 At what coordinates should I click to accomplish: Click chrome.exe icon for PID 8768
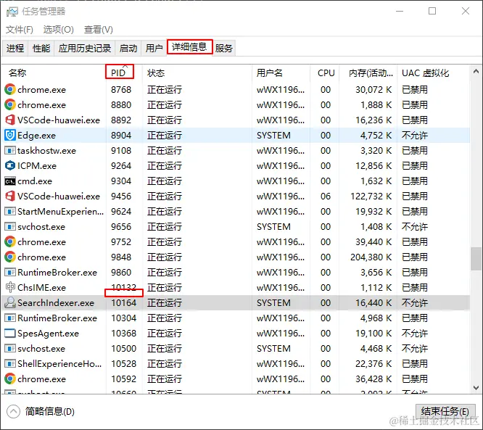pos(10,90)
